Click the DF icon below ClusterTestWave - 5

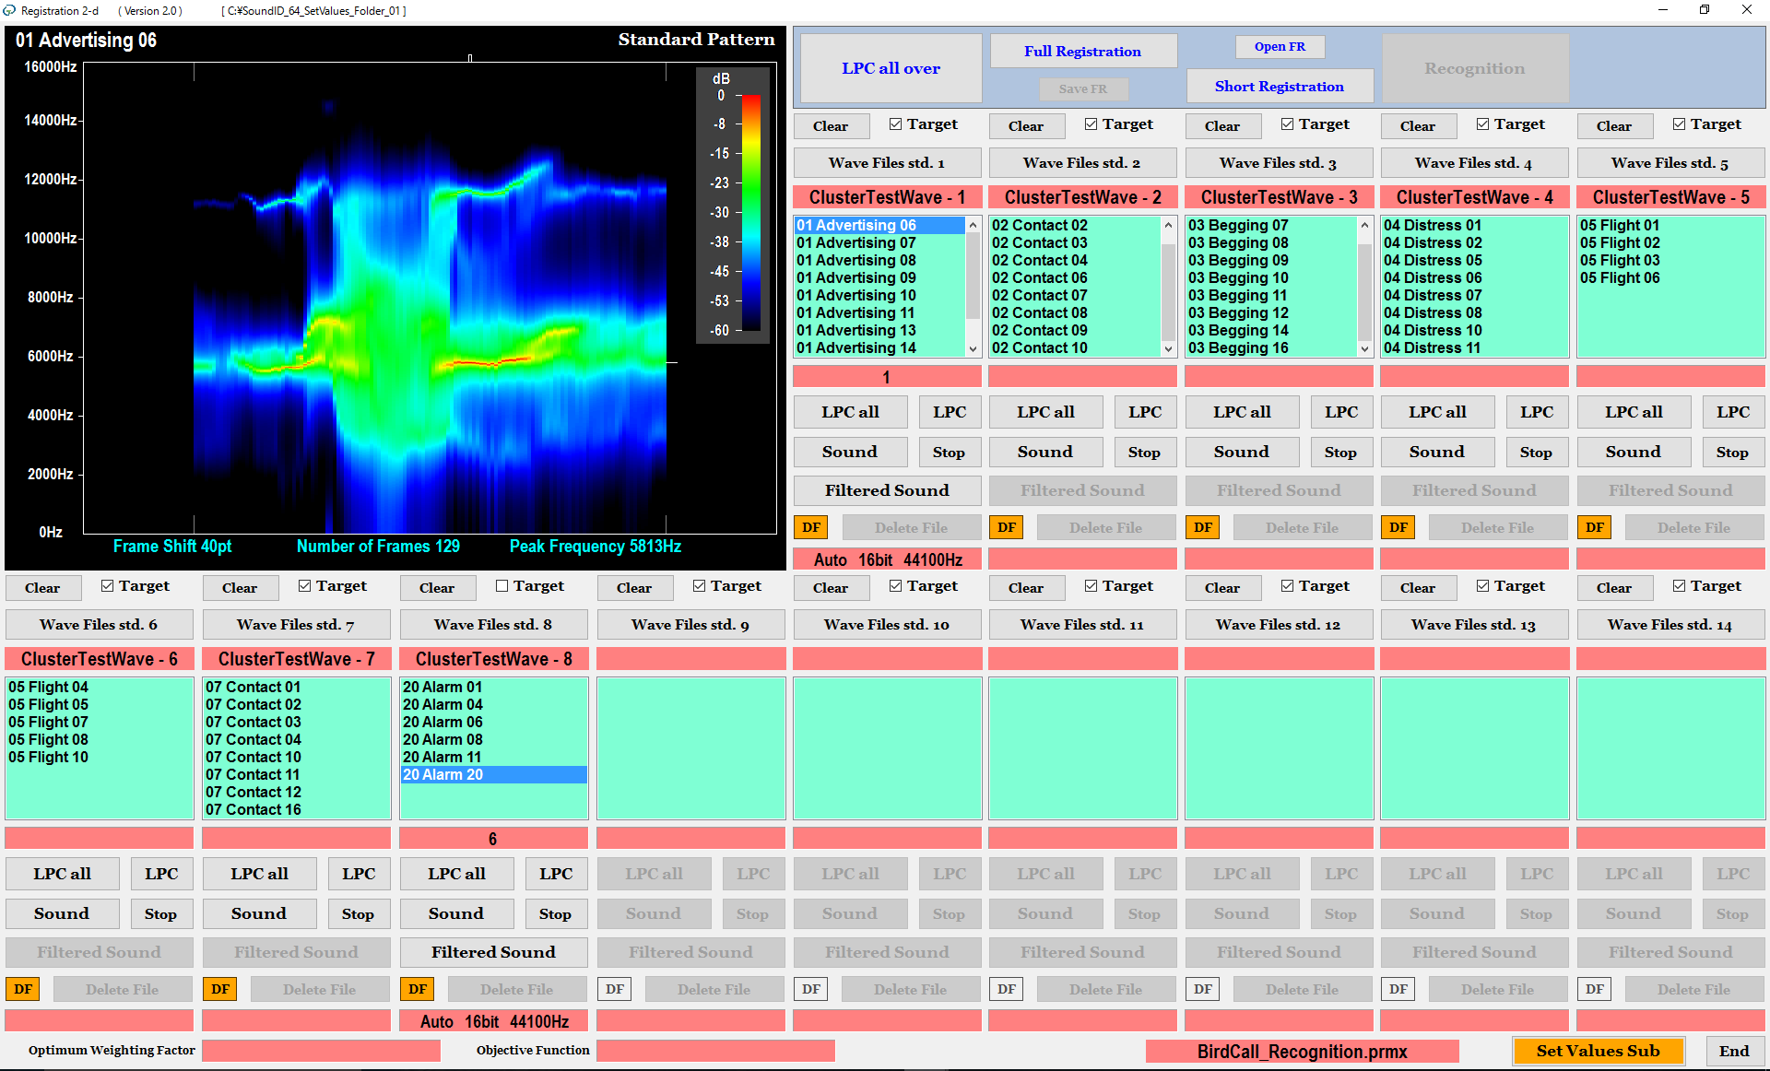coord(1594,526)
